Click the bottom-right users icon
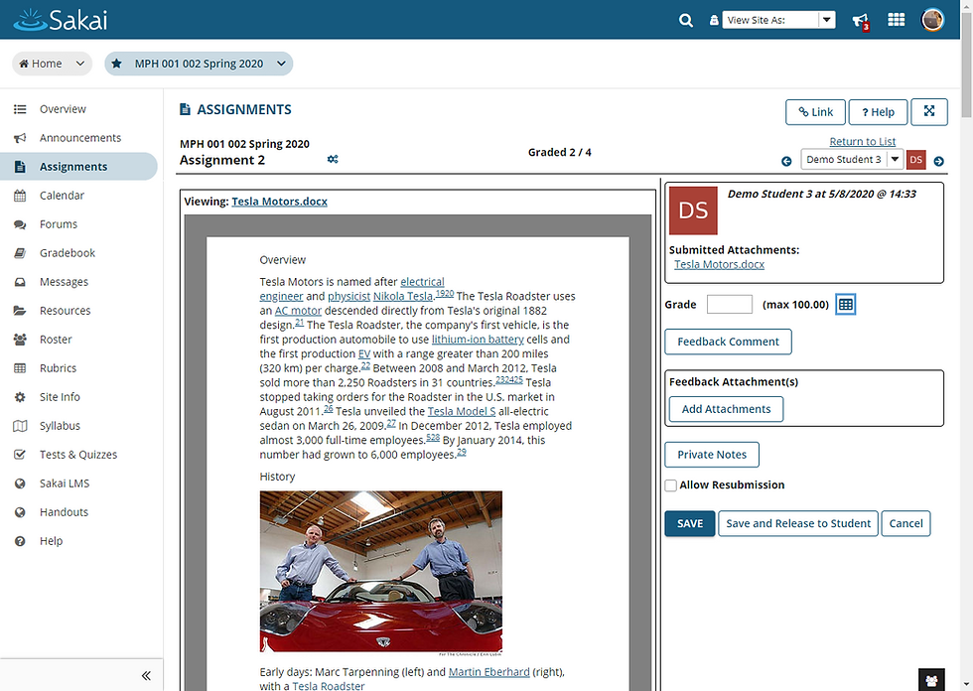Image resolution: width=973 pixels, height=691 pixels. (931, 680)
